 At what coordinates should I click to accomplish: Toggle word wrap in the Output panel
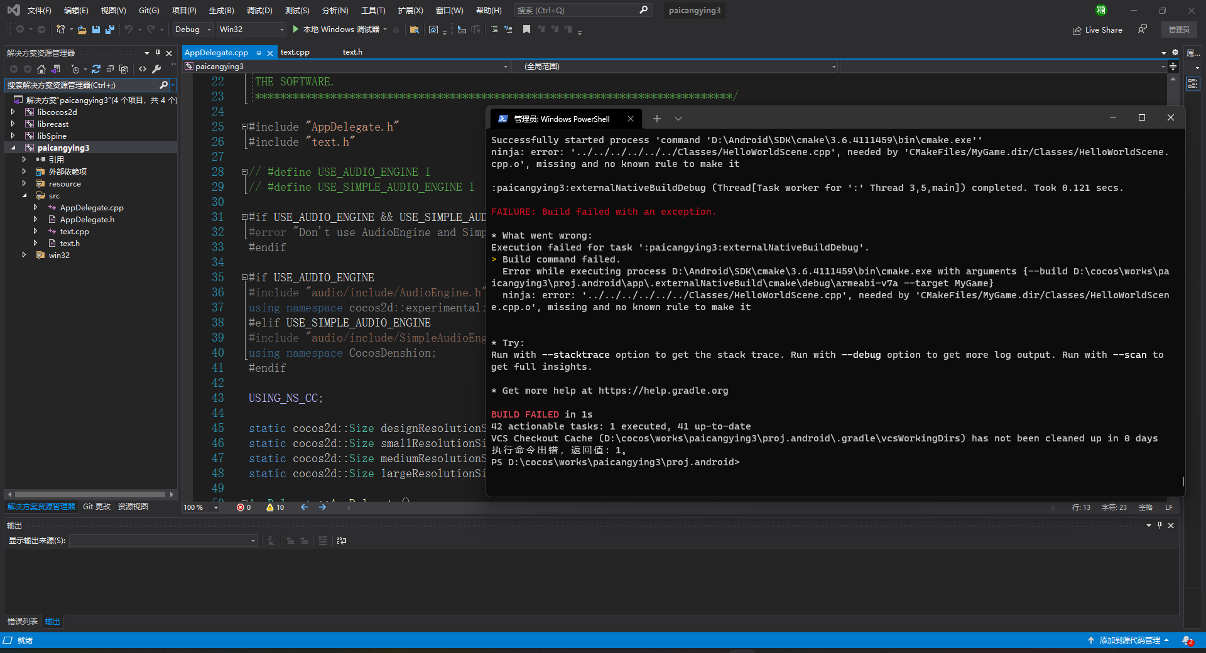pos(341,541)
